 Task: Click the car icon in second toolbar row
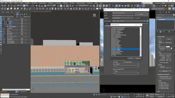pyautogui.click(x=71, y=9)
